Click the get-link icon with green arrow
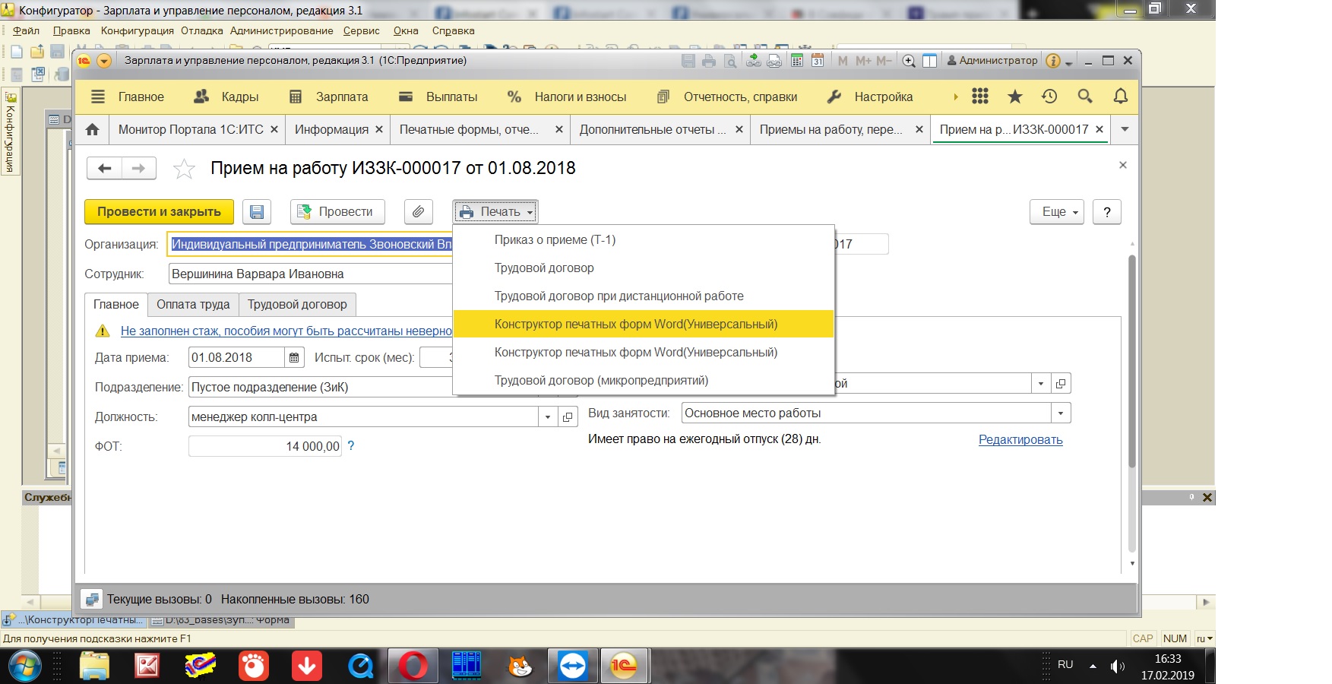The image size is (1332, 684). [x=754, y=61]
